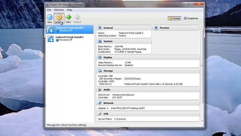The width and height of the screenshot is (241, 136).
Task: Click the VirtualBox title bar app icon
Action: pos(47,5)
